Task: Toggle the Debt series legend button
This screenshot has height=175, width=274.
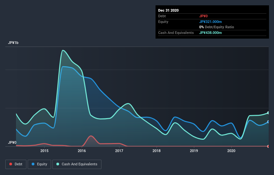Action: (x=16, y=164)
